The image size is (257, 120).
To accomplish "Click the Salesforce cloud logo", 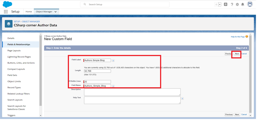I will (7, 4).
